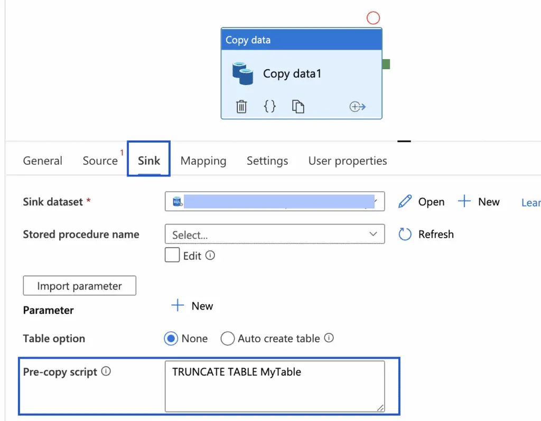This screenshot has height=421, width=541.
Task: View activity JSON code with braces icon
Action: coord(269,106)
